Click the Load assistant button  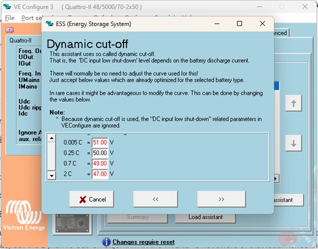[206, 217]
